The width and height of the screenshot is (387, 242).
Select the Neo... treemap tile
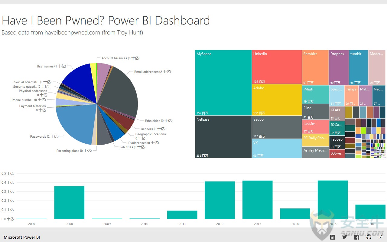pos(379,96)
